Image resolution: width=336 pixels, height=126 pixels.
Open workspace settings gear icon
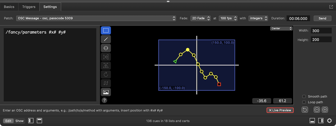coord(329,121)
